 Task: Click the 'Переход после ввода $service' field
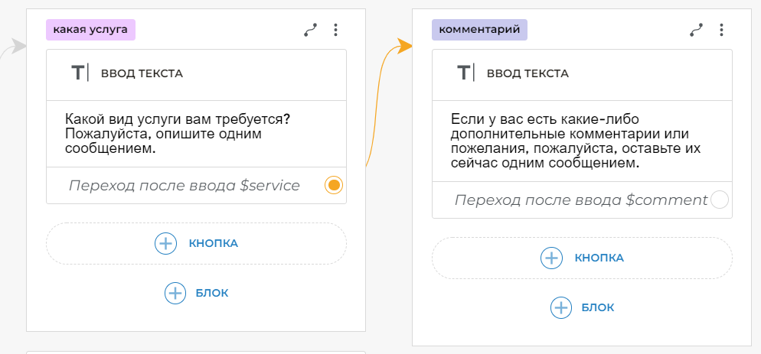coord(184,186)
